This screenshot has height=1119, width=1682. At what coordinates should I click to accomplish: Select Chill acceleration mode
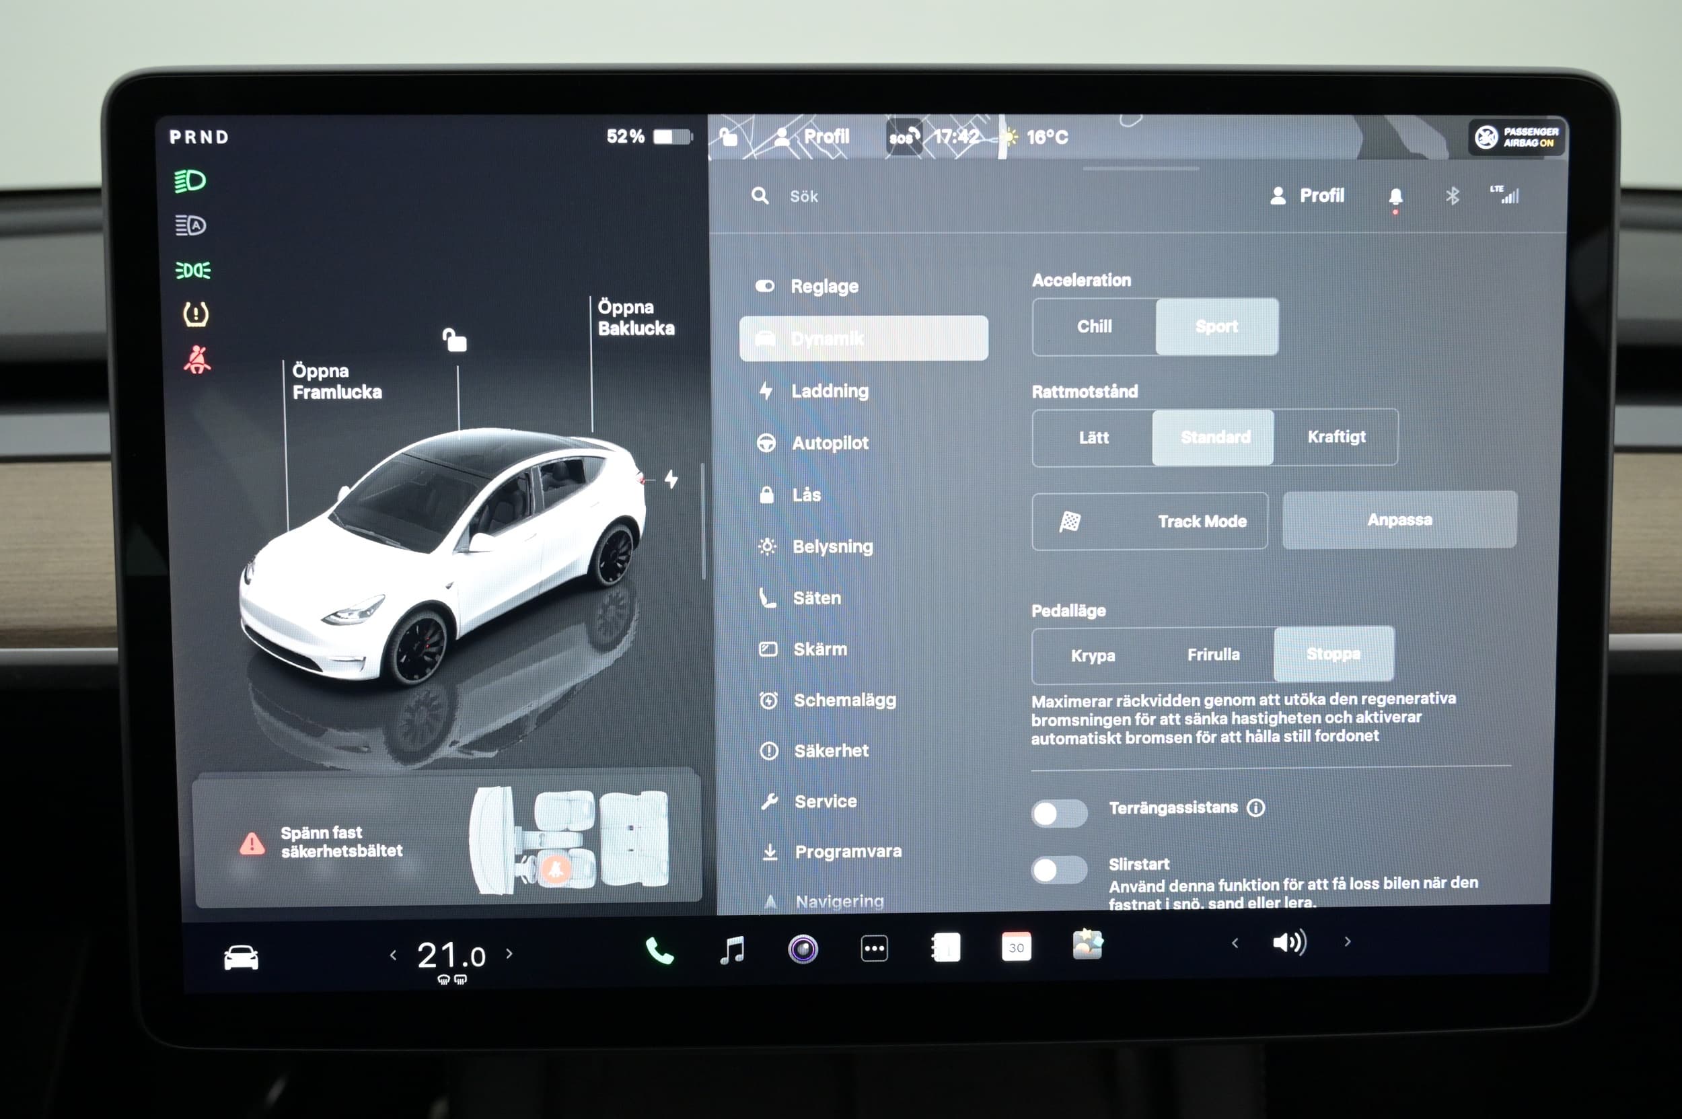tap(1094, 327)
